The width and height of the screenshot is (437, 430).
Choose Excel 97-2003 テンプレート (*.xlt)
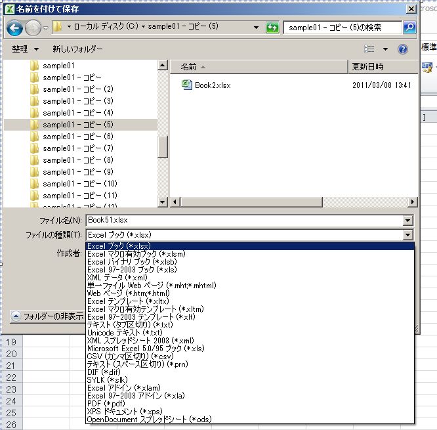[250, 317]
